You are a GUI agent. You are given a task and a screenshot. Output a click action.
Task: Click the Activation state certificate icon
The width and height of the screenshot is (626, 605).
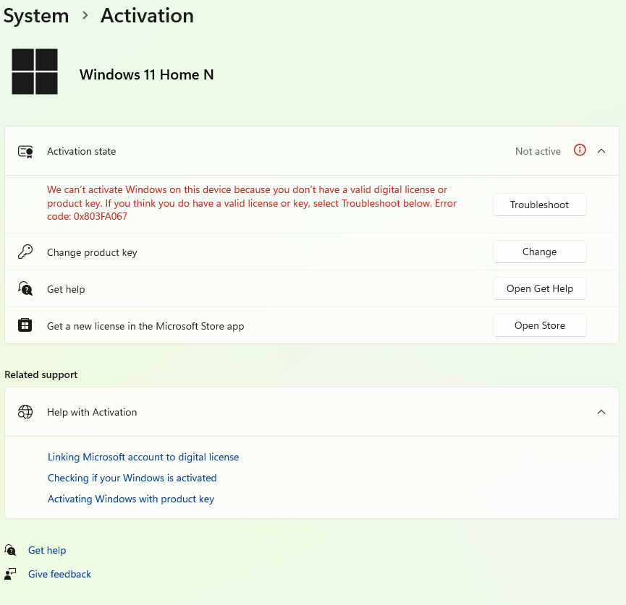pos(25,152)
